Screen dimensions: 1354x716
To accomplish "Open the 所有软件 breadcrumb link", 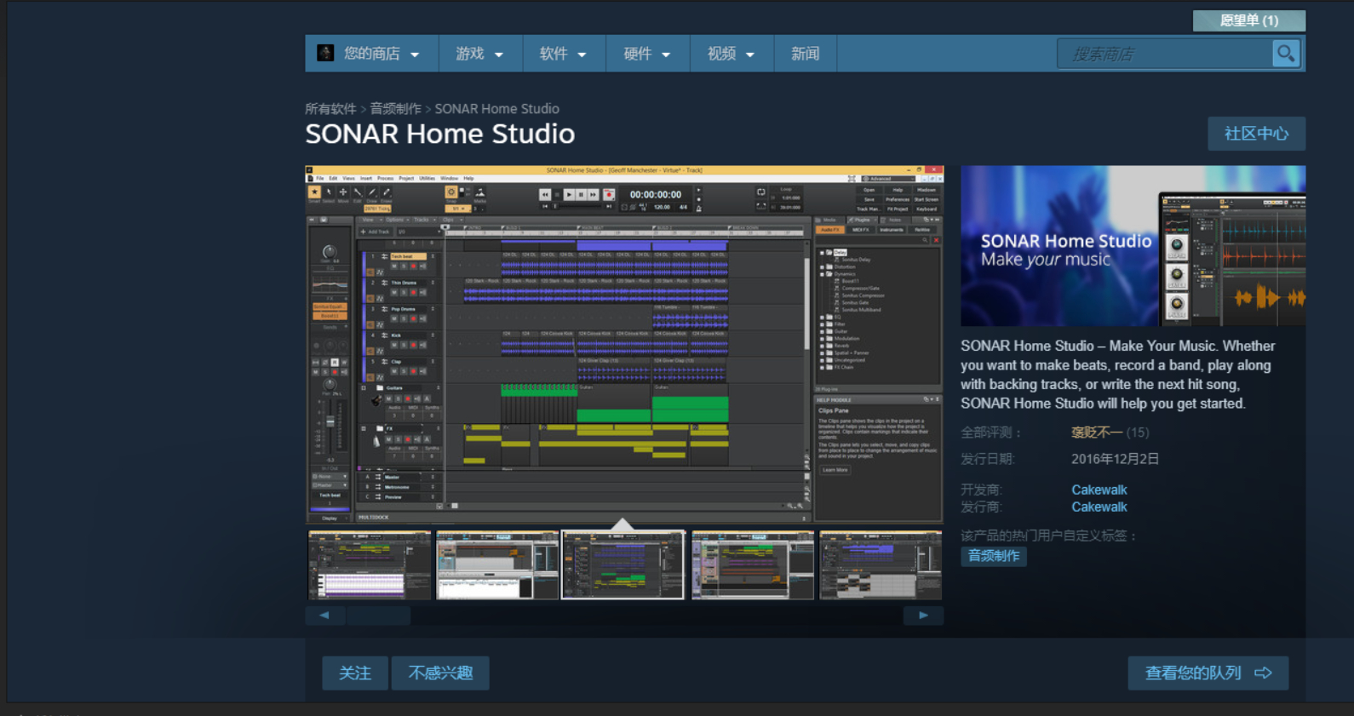I will [x=330, y=109].
